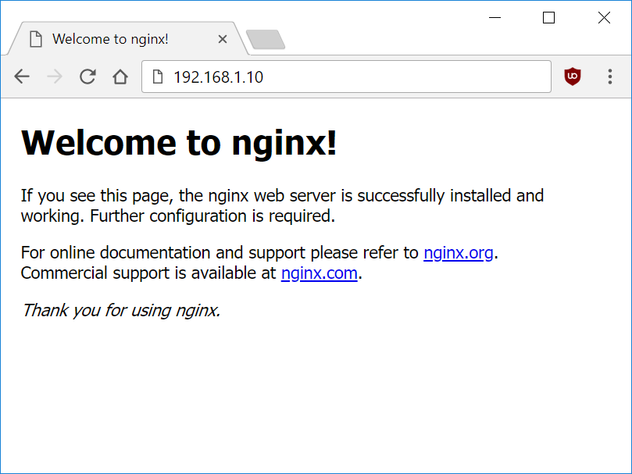Click the Thank you for using nginx text
The height and width of the screenshot is (474, 632).
(x=121, y=311)
